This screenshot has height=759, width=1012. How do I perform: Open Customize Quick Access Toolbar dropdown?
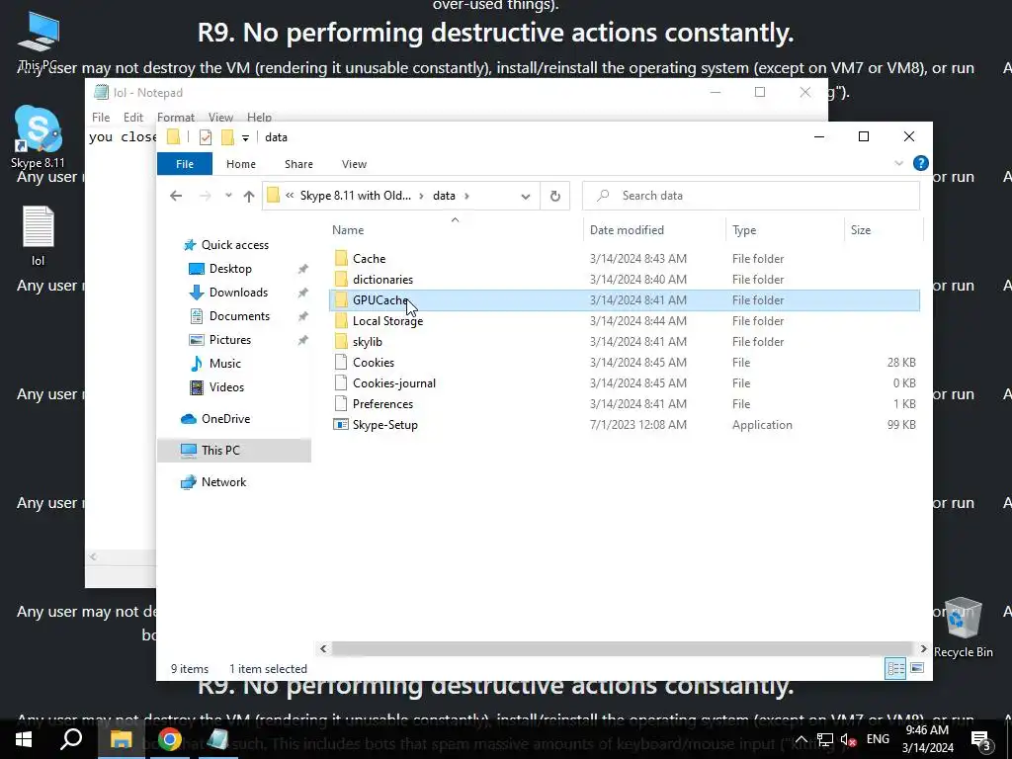coord(245,137)
